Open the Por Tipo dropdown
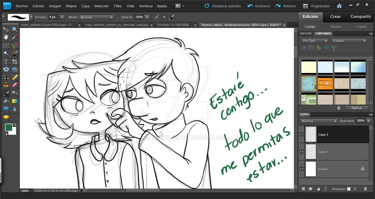The width and height of the screenshot is (375, 199). (x=315, y=41)
